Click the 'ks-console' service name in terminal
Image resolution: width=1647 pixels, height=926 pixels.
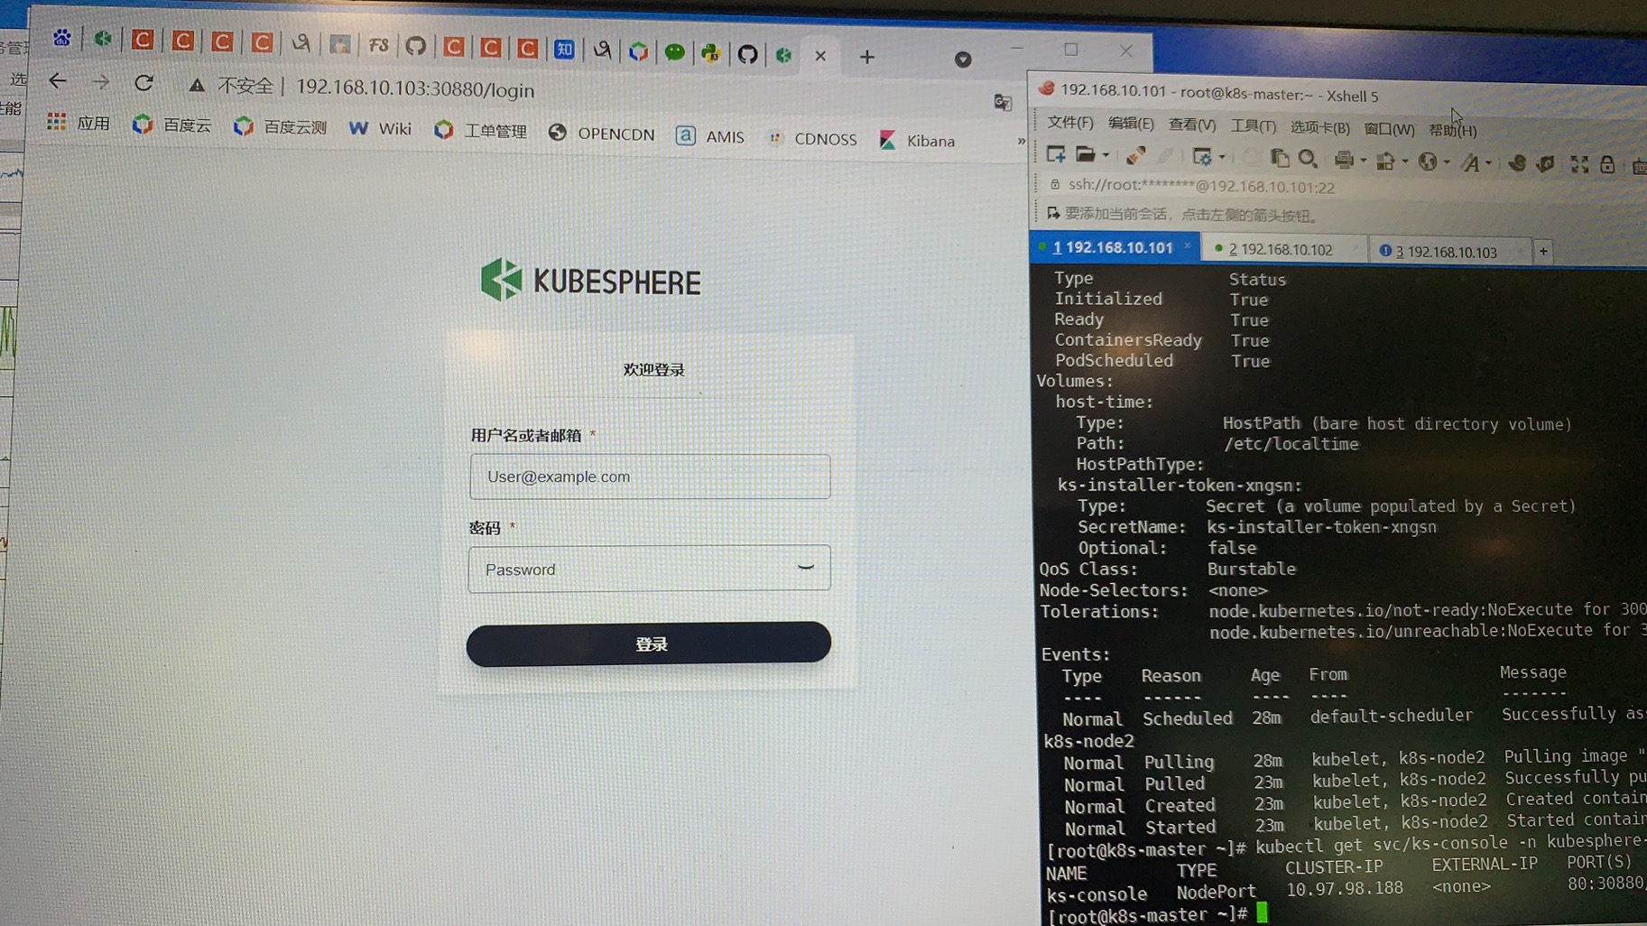pyautogui.click(x=1096, y=894)
